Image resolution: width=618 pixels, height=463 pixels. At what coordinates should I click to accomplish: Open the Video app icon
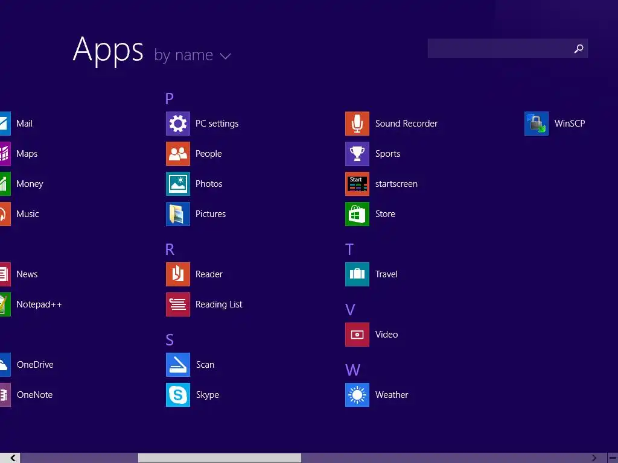[x=357, y=335]
